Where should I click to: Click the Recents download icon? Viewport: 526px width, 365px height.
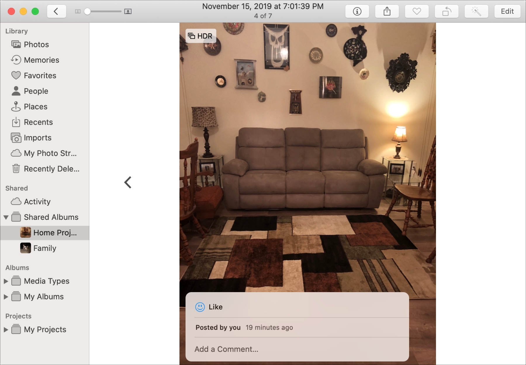tap(16, 122)
